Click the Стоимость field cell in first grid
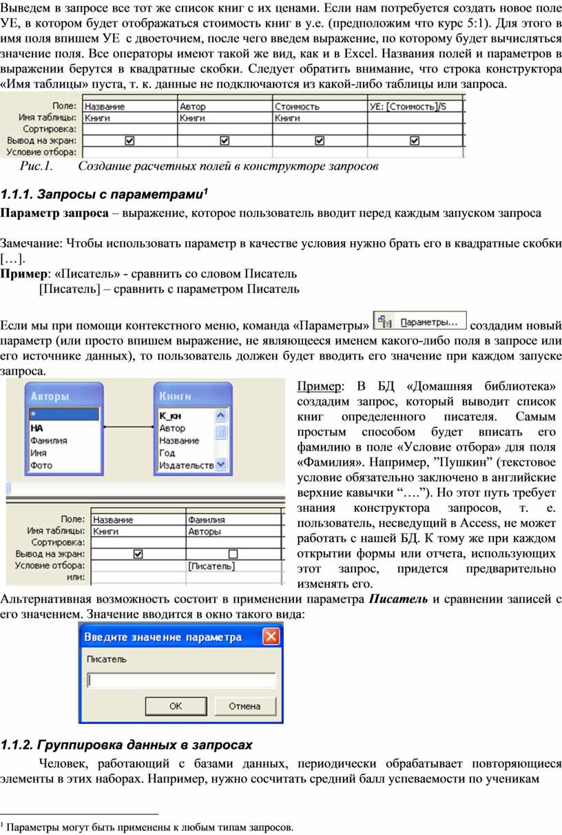The height and width of the screenshot is (835, 562). tap(320, 107)
